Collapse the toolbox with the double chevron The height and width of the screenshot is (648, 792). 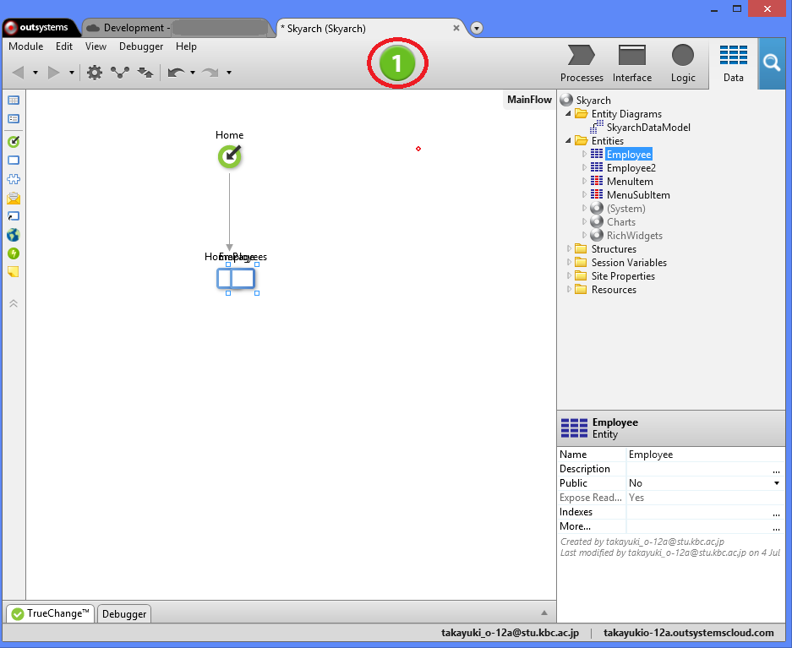click(14, 303)
